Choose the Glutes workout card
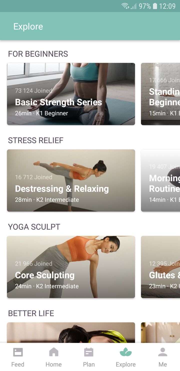 click(x=160, y=267)
